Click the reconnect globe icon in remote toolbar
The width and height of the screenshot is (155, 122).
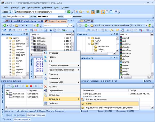coord(5,30)
